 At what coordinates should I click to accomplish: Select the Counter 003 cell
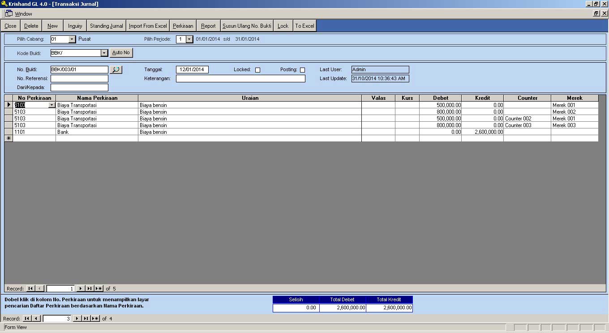[x=528, y=125]
